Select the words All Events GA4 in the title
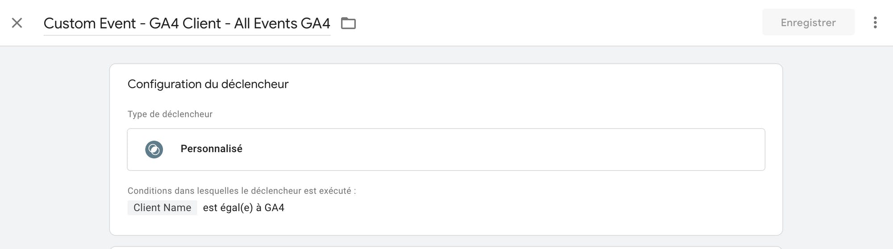Viewport: 893px width, 249px height. click(282, 23)
